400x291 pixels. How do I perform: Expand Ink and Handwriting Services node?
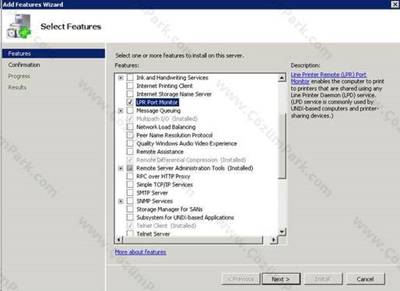click(121, 78)
